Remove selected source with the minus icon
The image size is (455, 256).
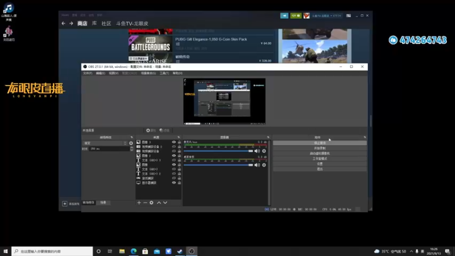pos(145,203)
